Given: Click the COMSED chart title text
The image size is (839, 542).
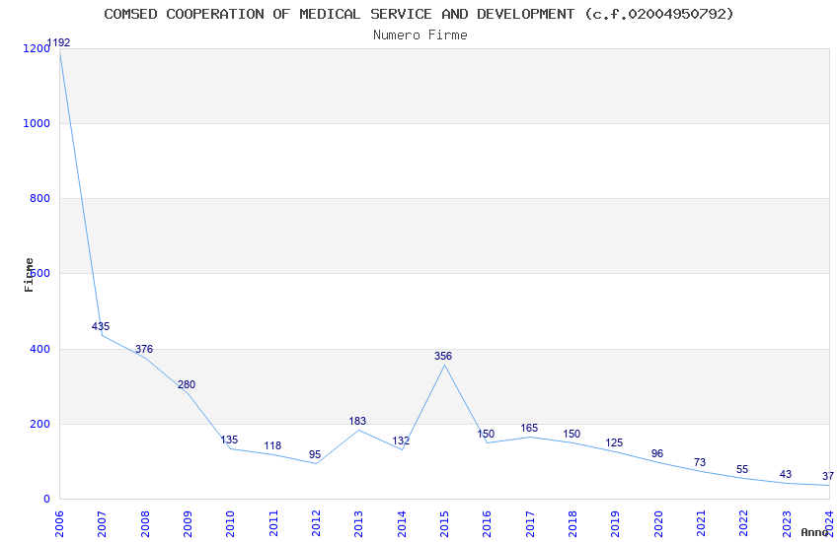Looking at the screenshot, I should [x=419, y=14].
